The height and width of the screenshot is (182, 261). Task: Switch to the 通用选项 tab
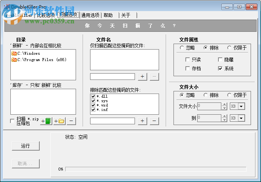click(90, 15)
